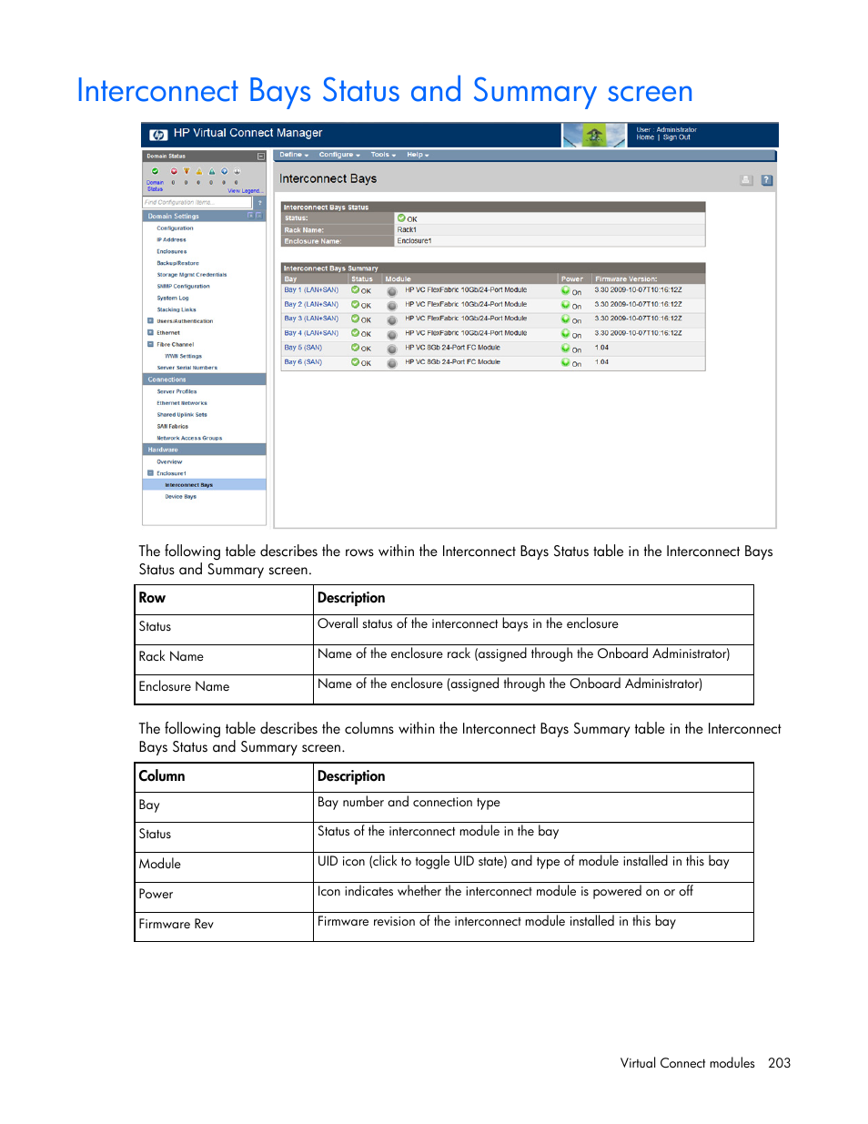This screenshot has width=868, height=1124.
Task: Click the Domain Status link
Action: click(156, 186)
